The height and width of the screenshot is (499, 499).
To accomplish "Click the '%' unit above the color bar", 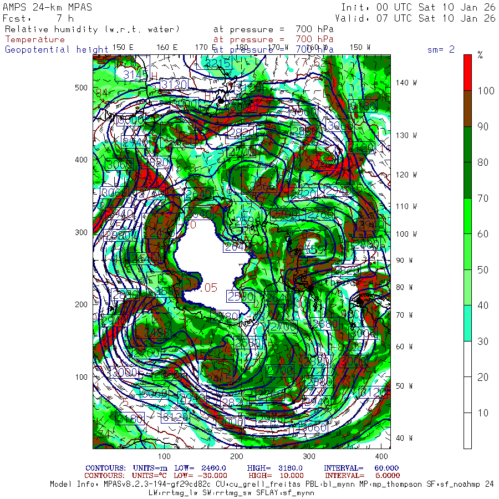I will (x=480, y=55).
